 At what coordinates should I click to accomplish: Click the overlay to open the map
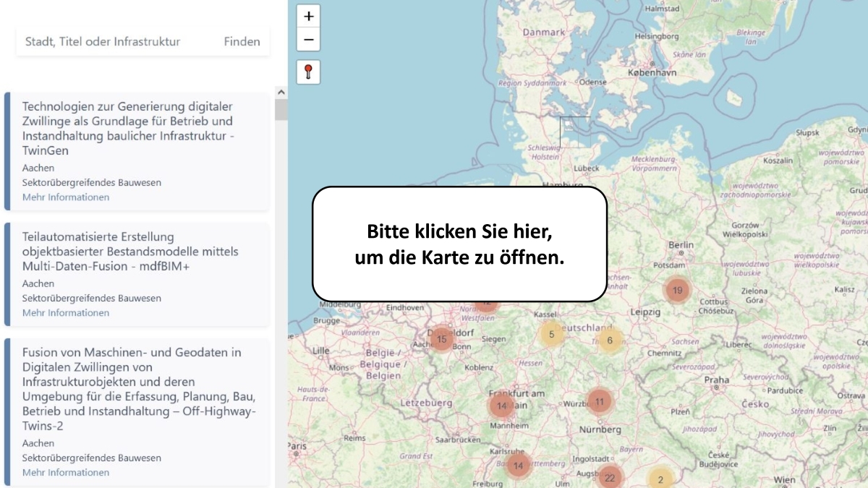[x=459, y=244]
